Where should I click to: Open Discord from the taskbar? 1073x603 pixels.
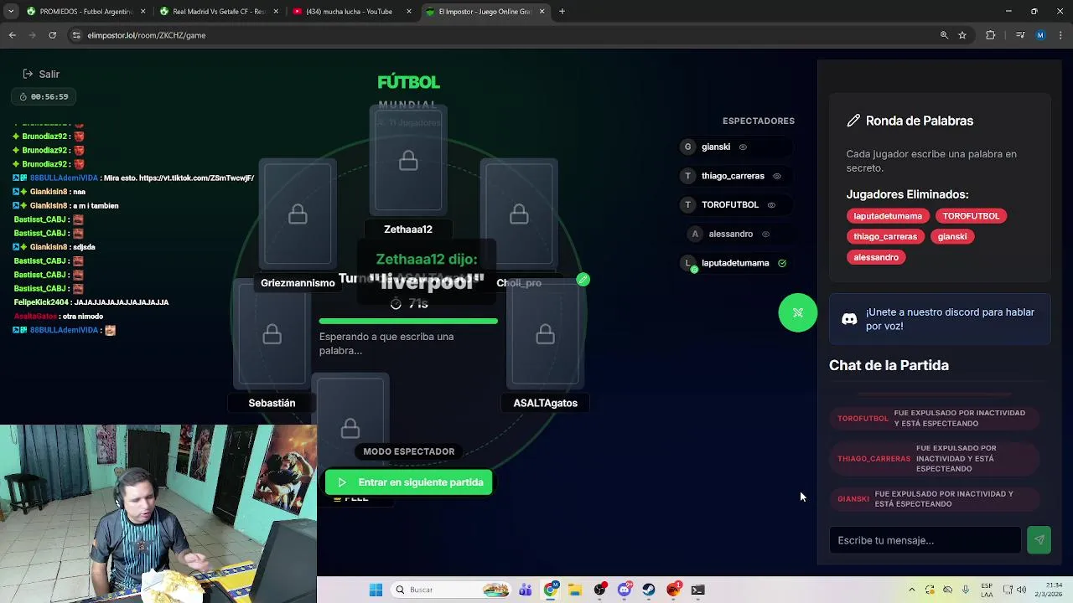coord(624,590)
